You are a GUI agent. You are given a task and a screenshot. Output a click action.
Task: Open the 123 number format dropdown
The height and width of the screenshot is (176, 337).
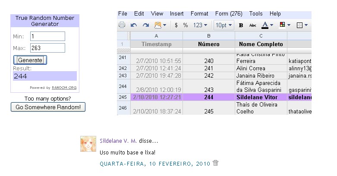(x=200, y=25)
